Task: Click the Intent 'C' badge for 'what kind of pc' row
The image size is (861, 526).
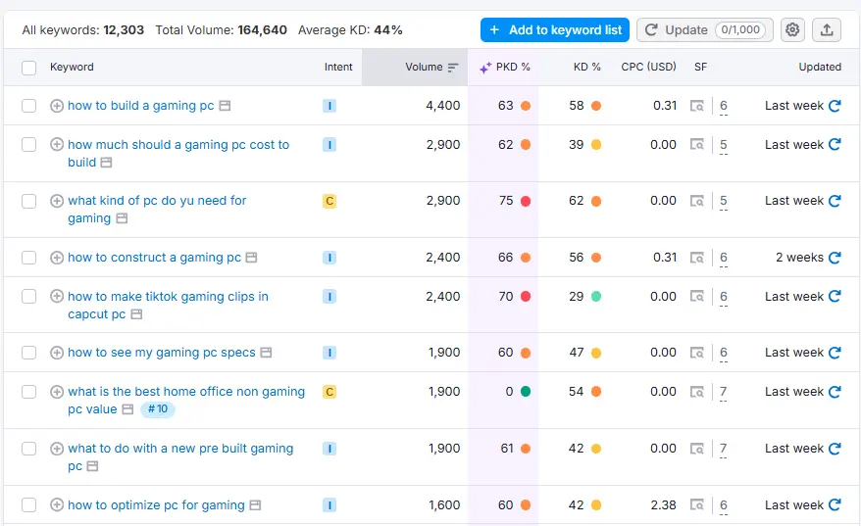Action: (329, 201)
